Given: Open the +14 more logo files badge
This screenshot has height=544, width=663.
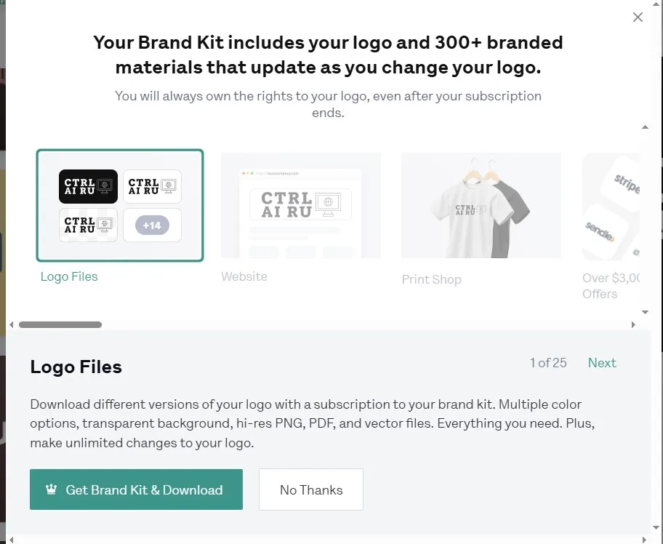Looking at the screenshot, I should (x=152, y=225).
